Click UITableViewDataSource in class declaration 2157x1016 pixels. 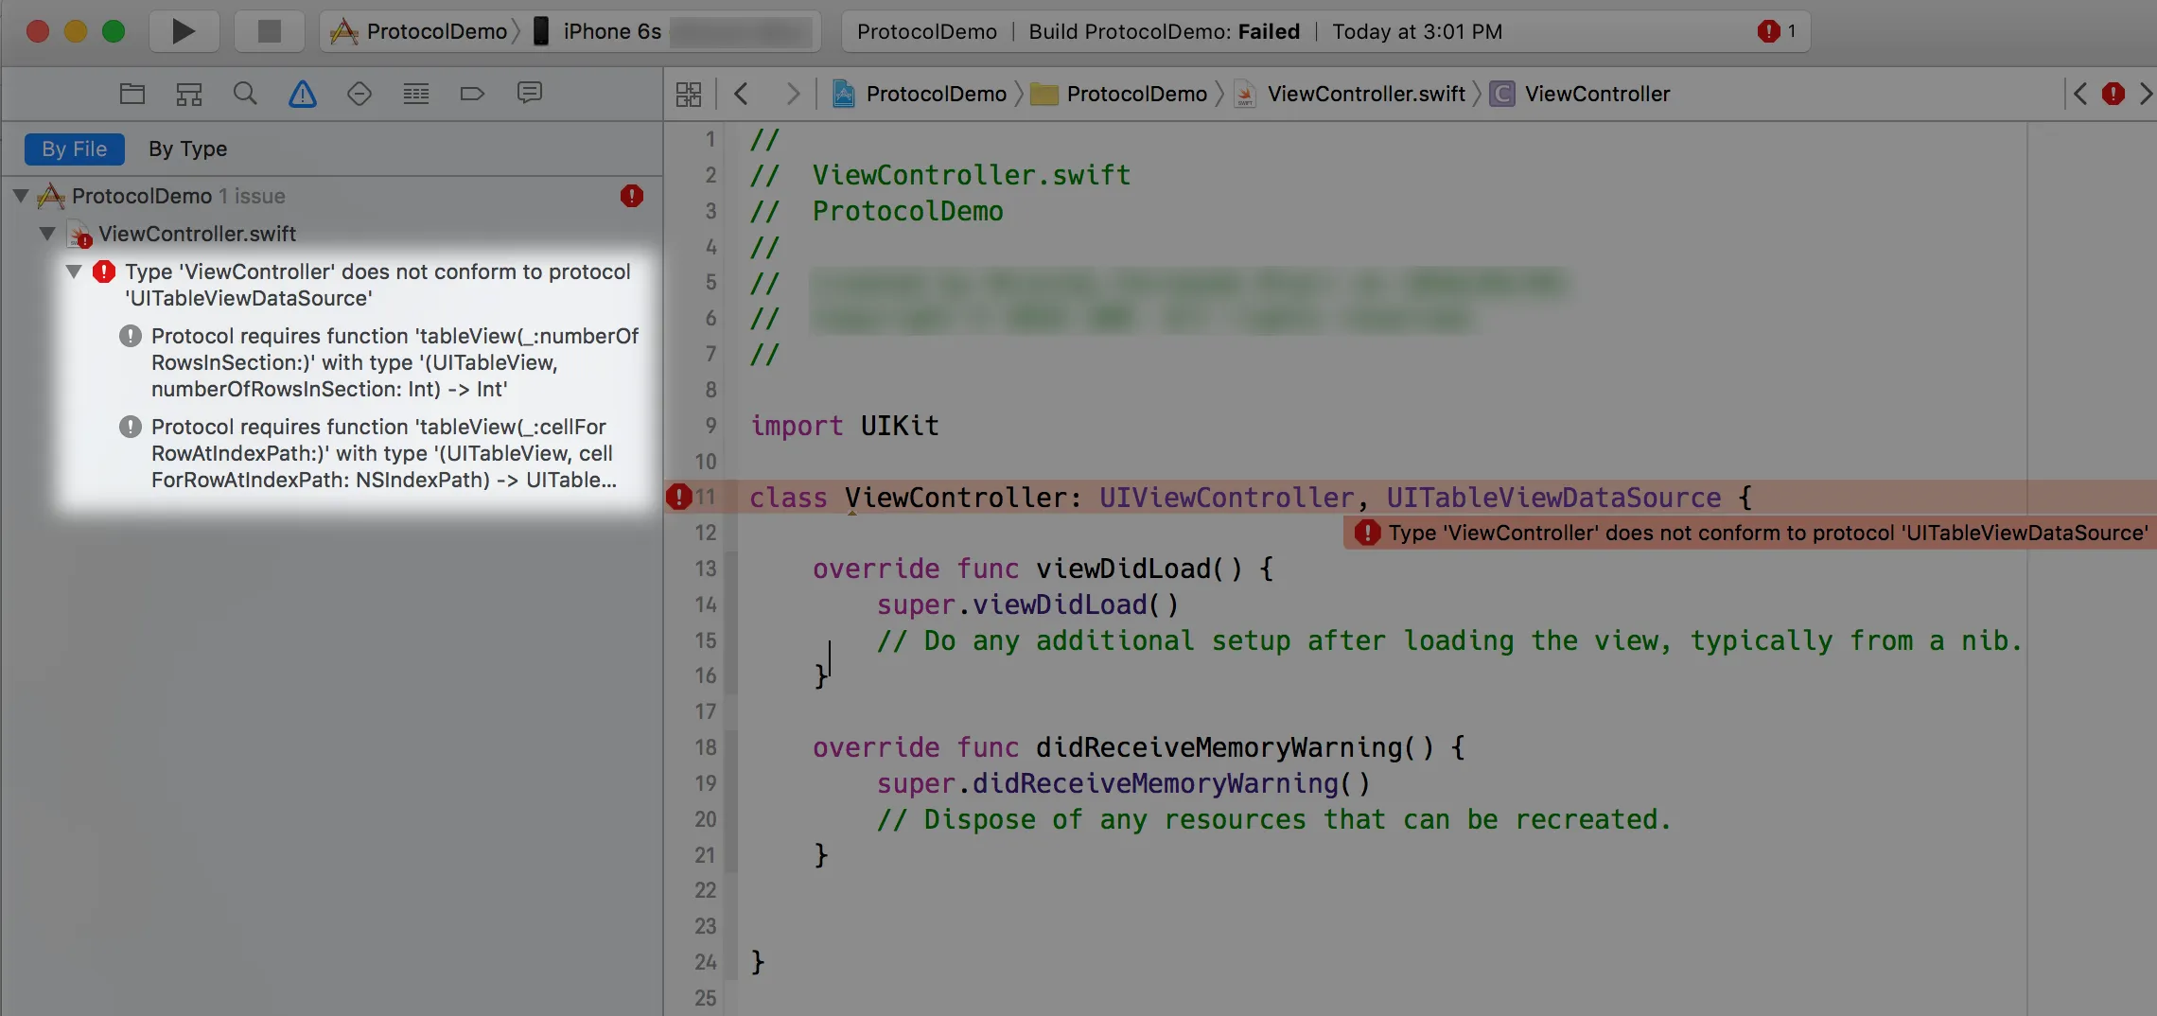pos(1553,498)
